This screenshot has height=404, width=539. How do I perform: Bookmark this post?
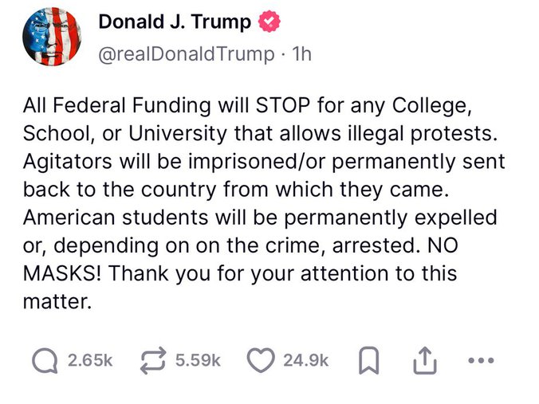(369, 360)
